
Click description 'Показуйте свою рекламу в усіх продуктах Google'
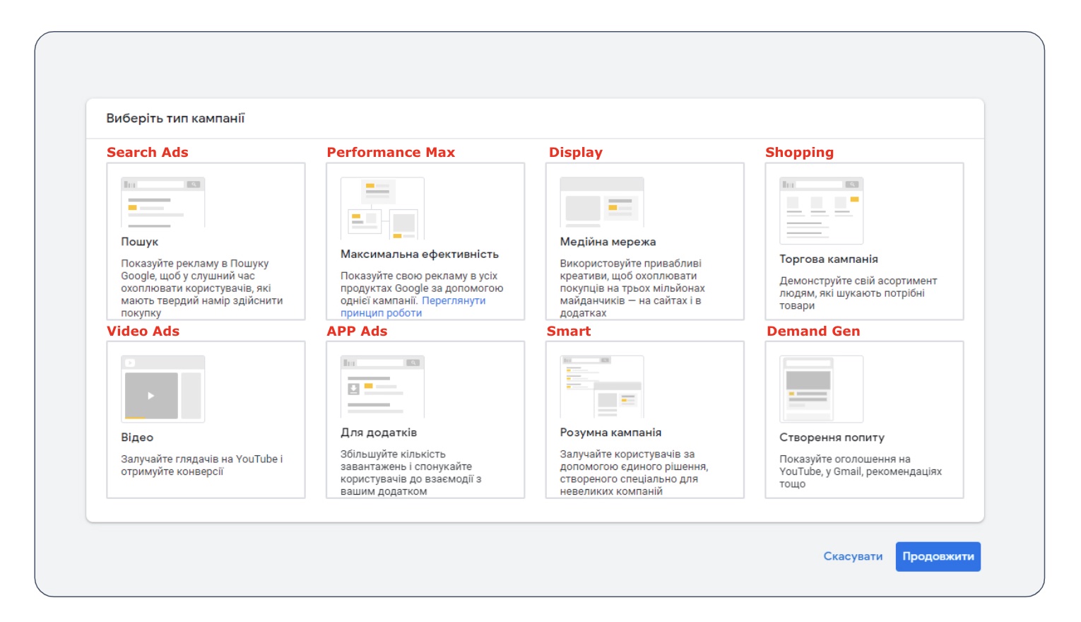click(422, 288)
